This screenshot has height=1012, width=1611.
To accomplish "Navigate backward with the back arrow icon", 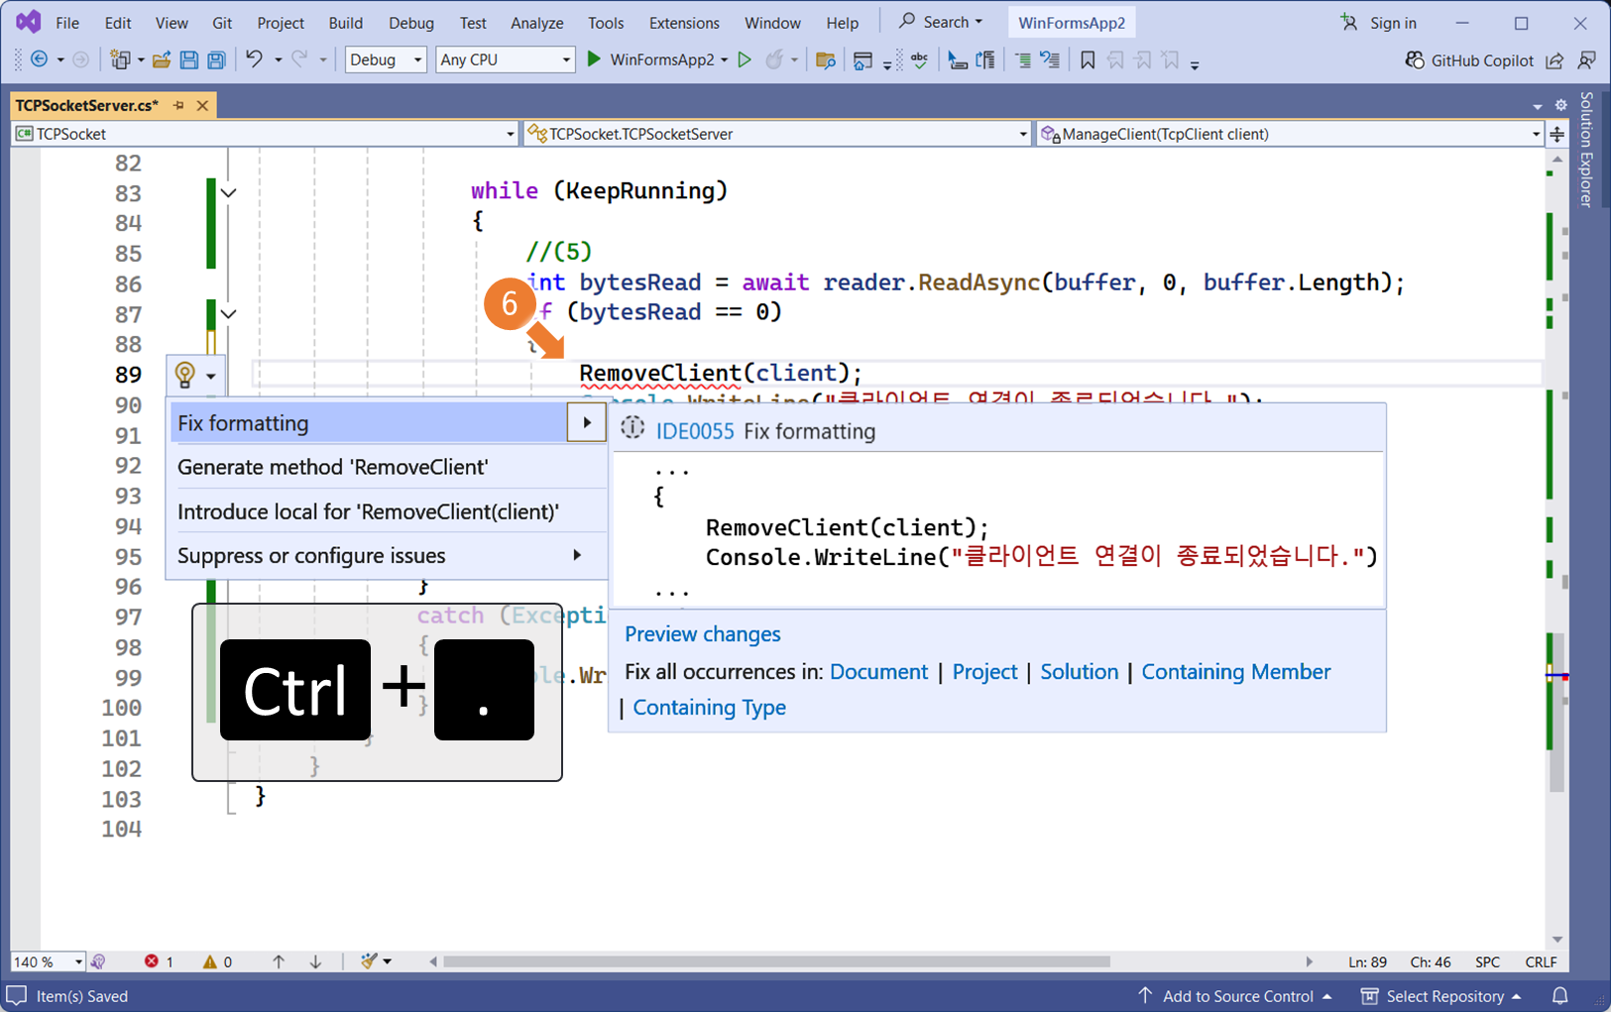I will pyautogui.click(x=40, y=59).
